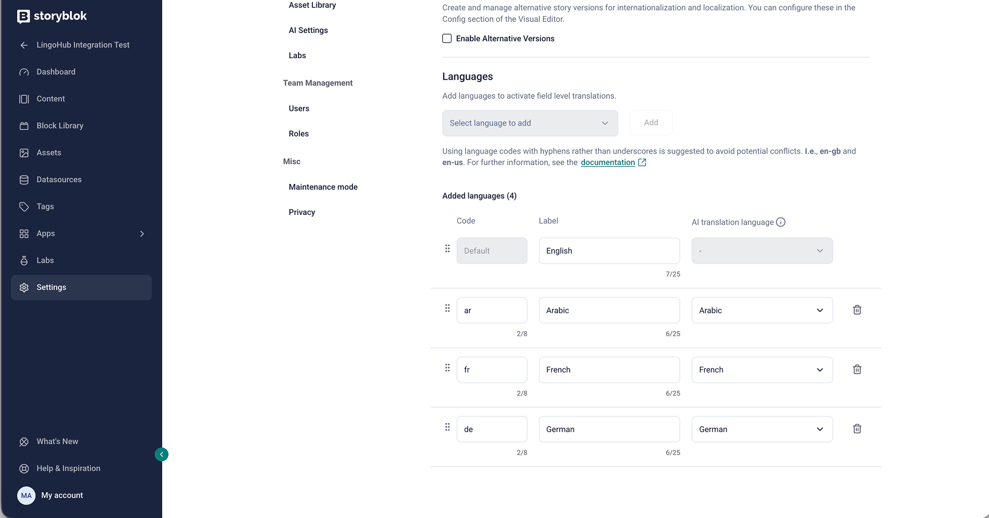Go back using the arrow beside LingoHub

click(x=24, y=45)
